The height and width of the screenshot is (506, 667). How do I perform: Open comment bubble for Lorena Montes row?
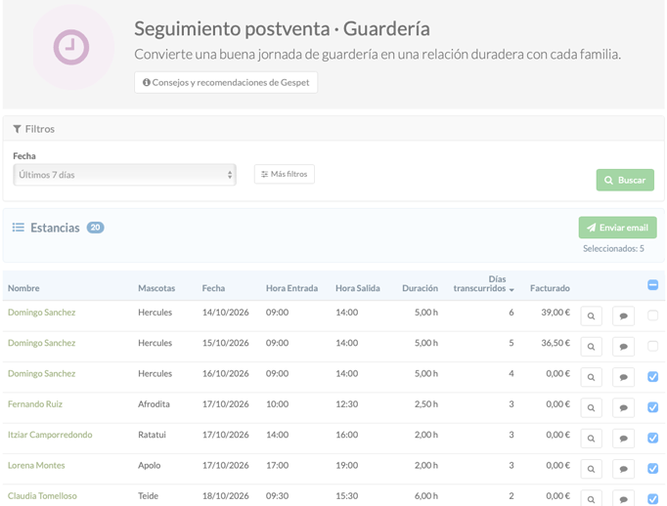[623, 469]
